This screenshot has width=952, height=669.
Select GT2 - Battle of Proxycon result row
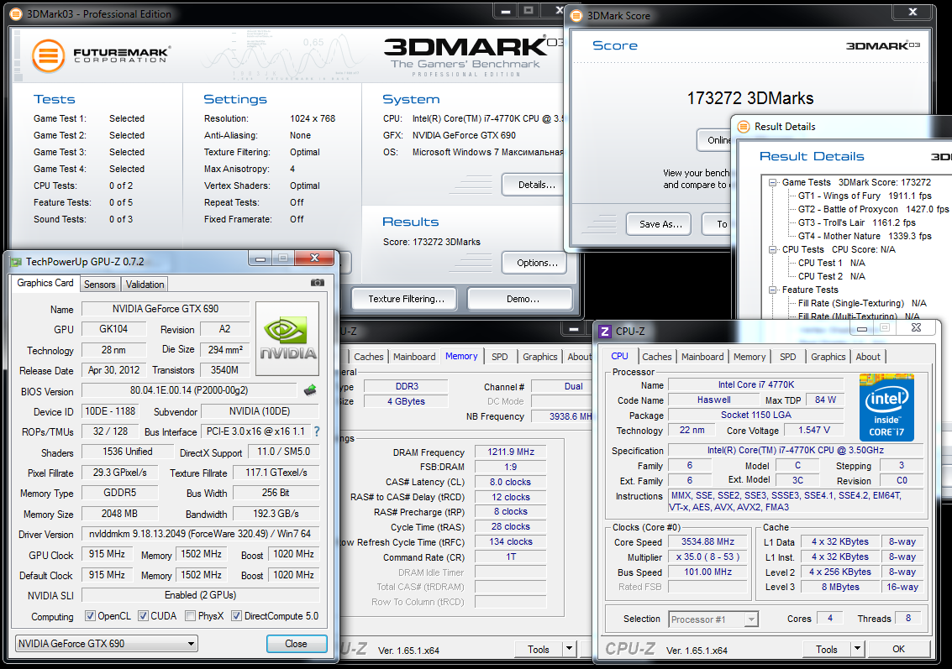click(873, 209)
